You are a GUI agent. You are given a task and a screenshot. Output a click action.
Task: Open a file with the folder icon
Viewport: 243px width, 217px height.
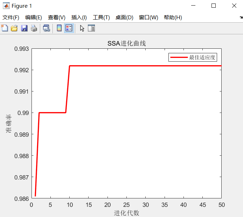point(14,28)
